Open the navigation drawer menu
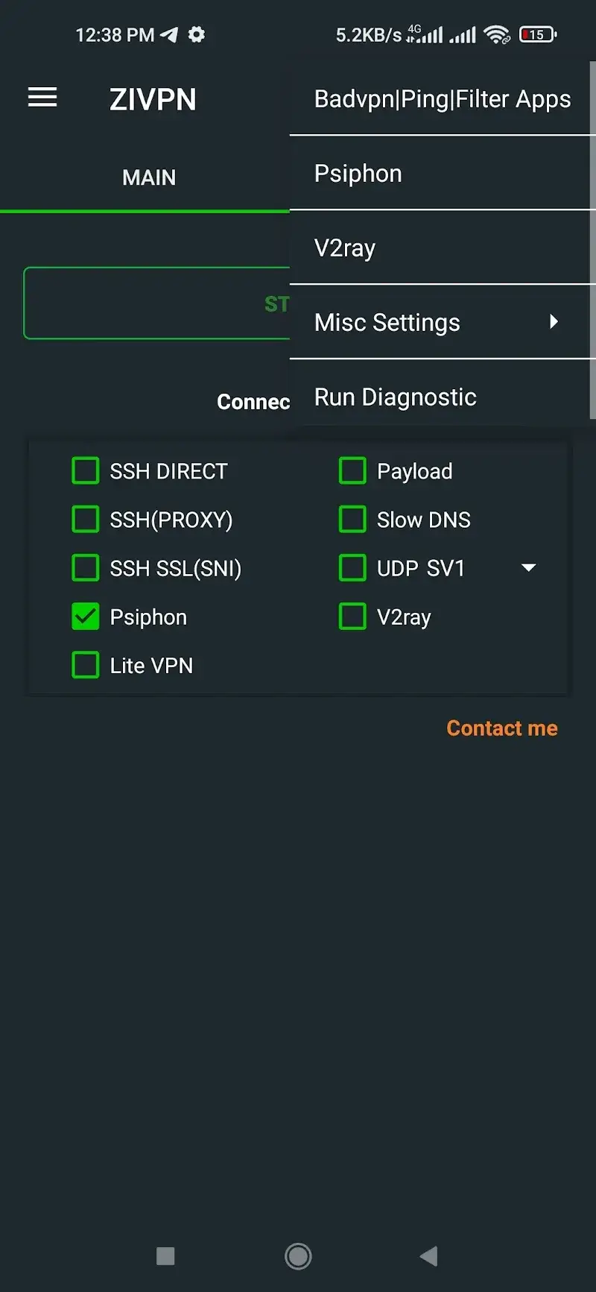 pyautogui.click(x=42, y=98)
